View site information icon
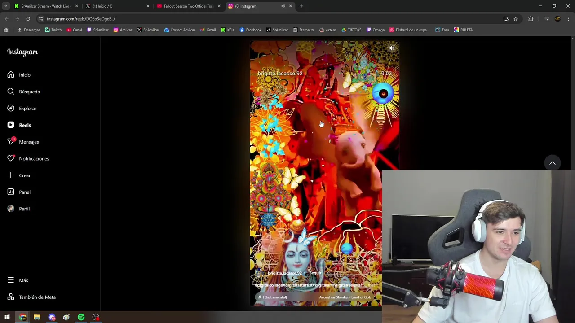Viewport: 575px width, 323px height. pos(40,19)
